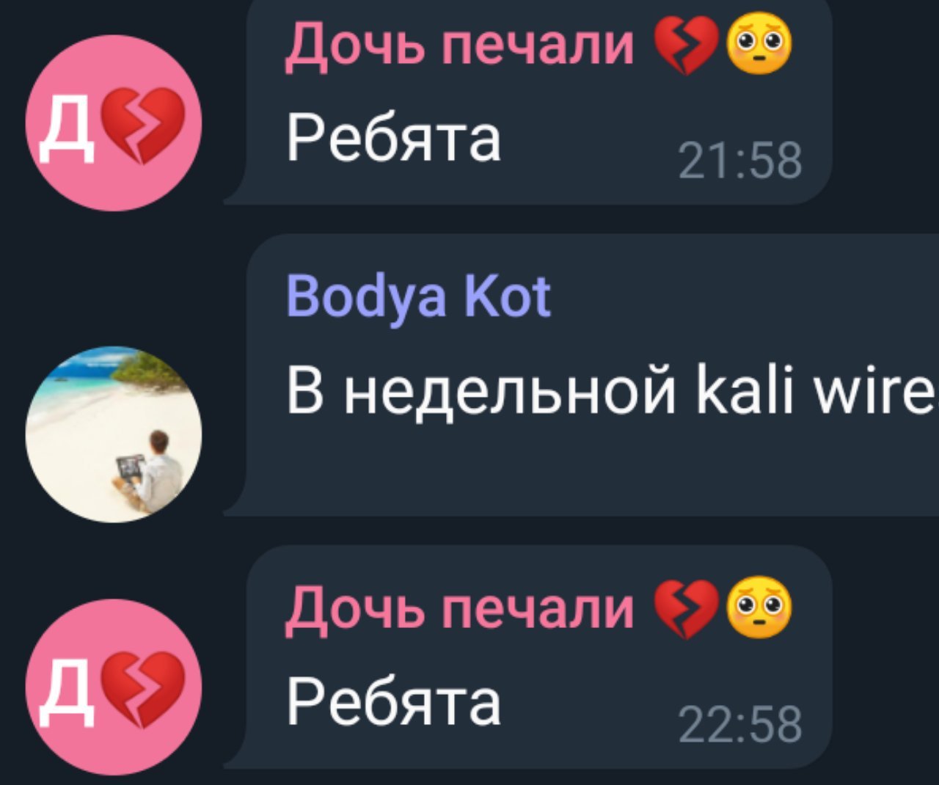The height and width of the screenshot is (785, 939).
Task: Click the 21:58 timestamp
Action: click(740, 161)
